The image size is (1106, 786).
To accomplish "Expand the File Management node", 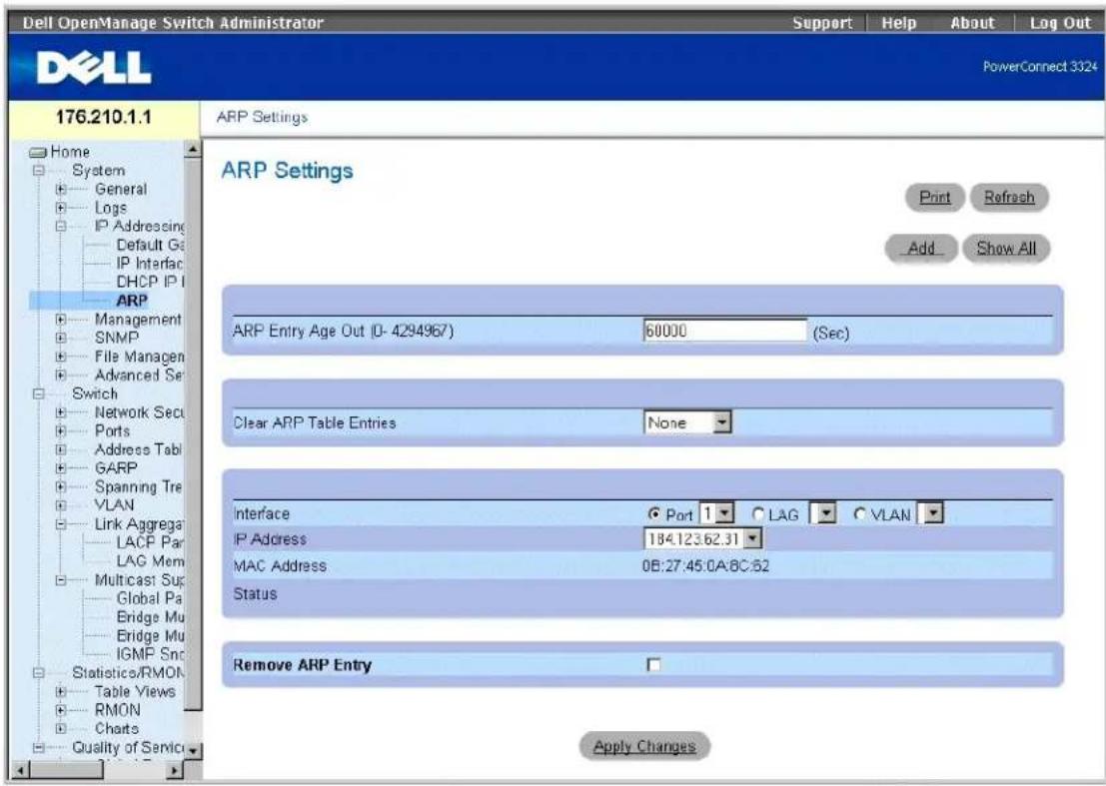I will (x=61, y=357).
